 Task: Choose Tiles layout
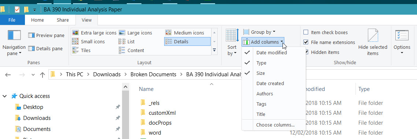pyautogui.click(x=81, y=50)
